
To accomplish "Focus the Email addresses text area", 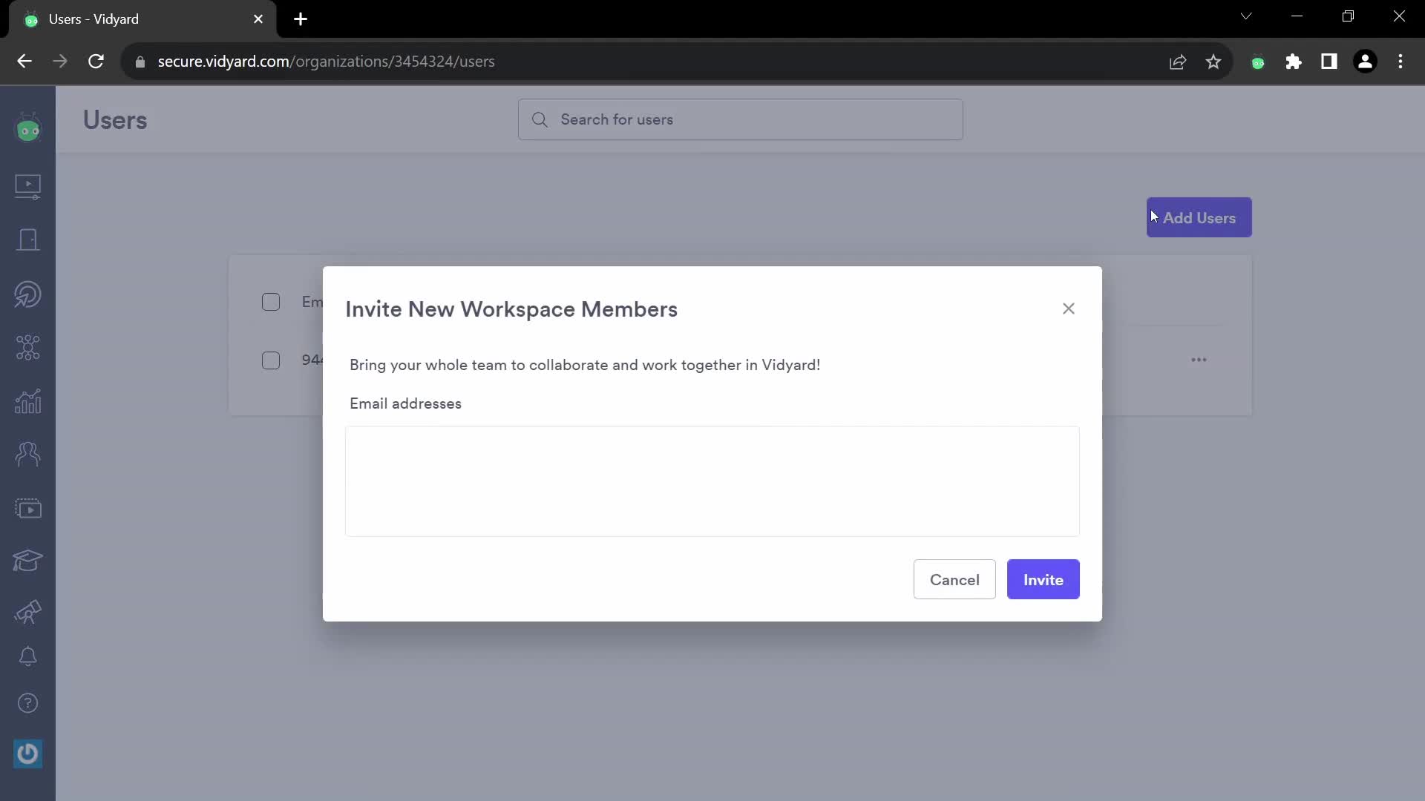I will [712, 481].
